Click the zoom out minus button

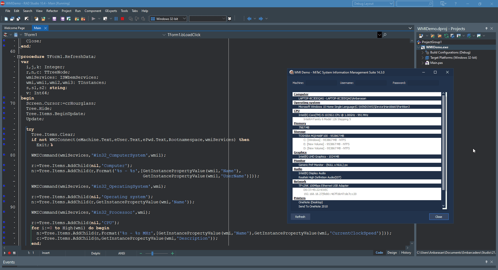(141, 253)
